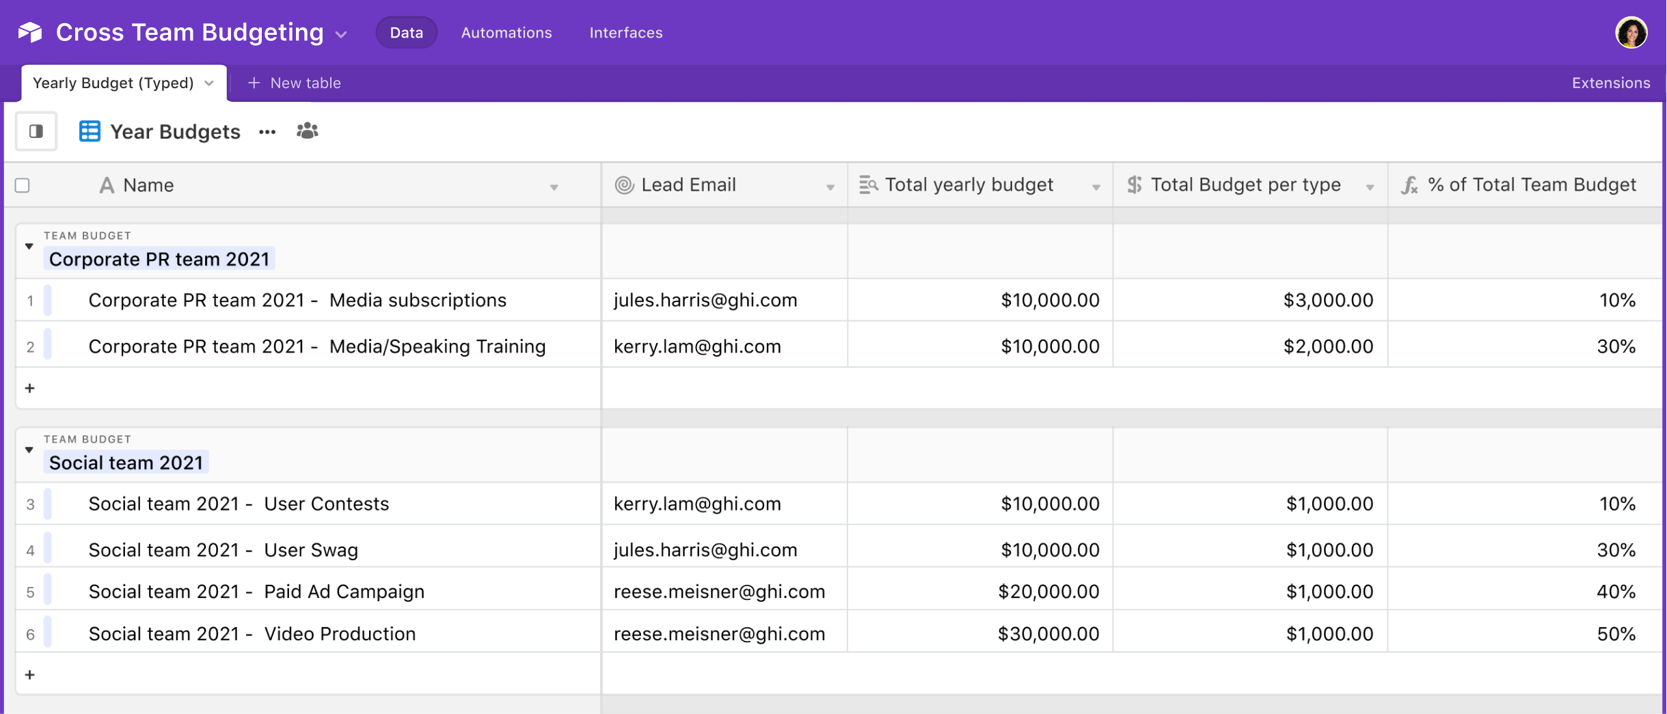This screenshot has height=714, width=1667.
Task: Check the Corporate PR team Media subscriptions row
Action: (31, 300)
